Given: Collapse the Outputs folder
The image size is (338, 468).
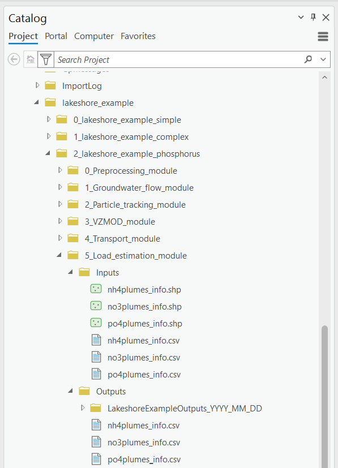Looking at the screenshot, I should tap(71, 391).
